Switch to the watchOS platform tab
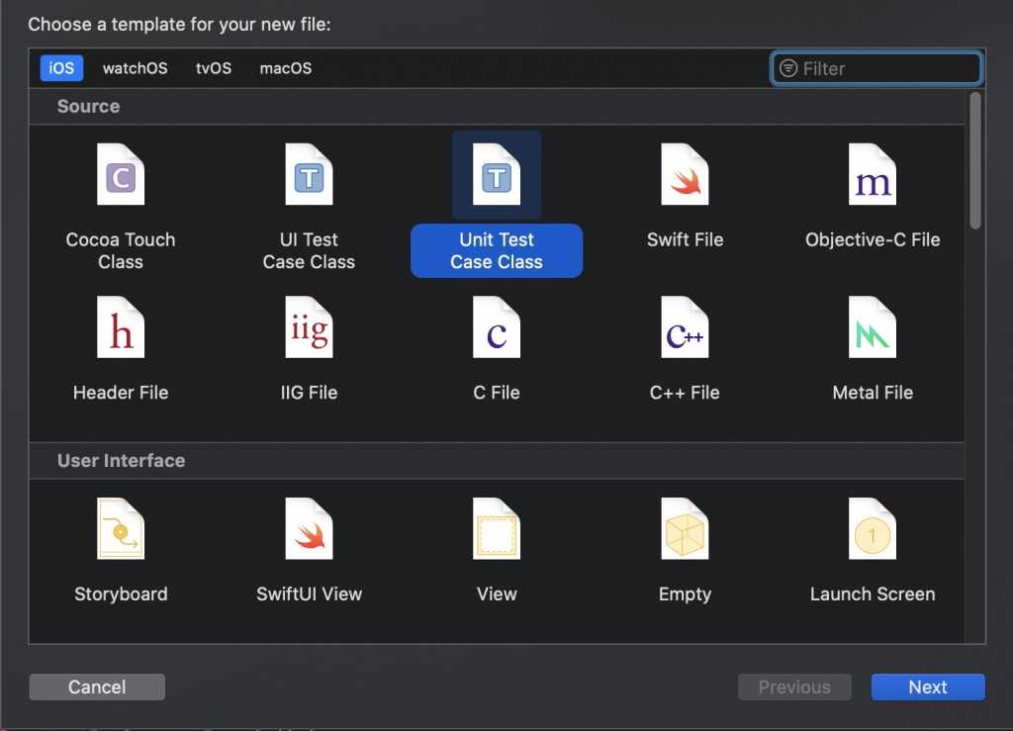Viewport: 1013px width, 731px height. pyautogui.click(x=135, y=68)
